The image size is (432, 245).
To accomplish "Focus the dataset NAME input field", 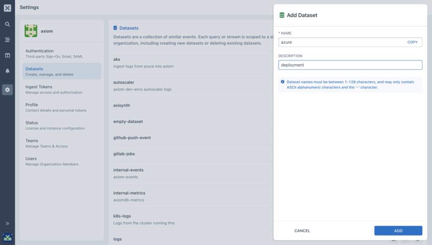I will 350,42.
